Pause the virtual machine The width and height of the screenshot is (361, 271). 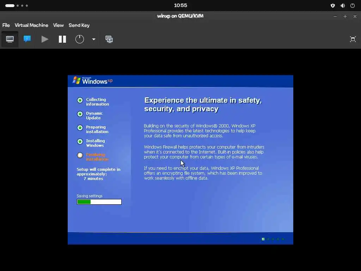[62, 39]
